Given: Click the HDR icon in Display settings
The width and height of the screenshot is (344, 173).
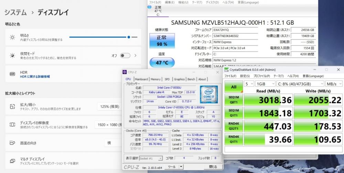Looking at the screenshot, I should [12, 74].
